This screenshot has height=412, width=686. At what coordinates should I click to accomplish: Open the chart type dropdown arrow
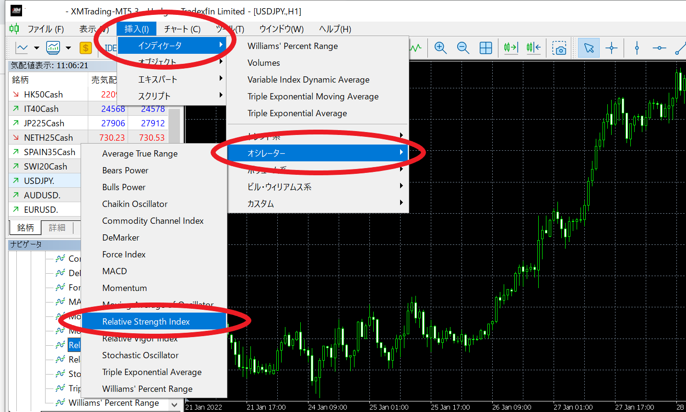tap(36, 48)
